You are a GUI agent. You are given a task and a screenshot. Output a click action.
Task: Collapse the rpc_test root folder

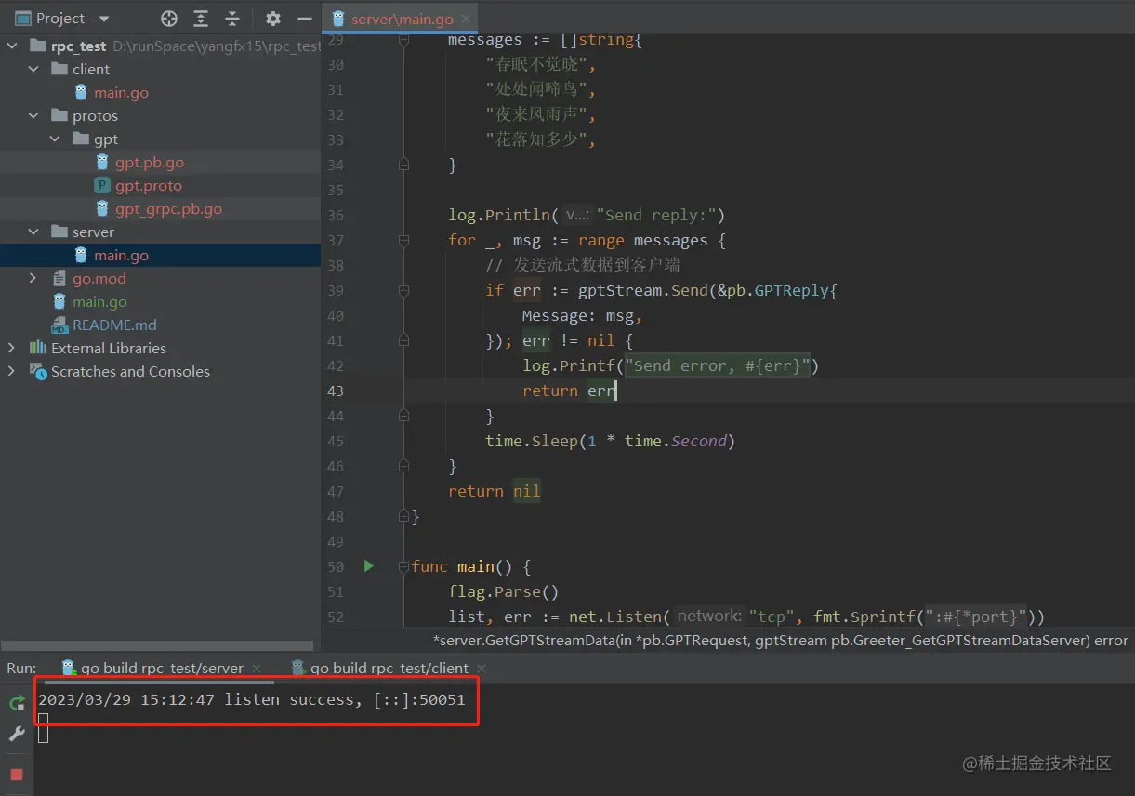[12, 46]
